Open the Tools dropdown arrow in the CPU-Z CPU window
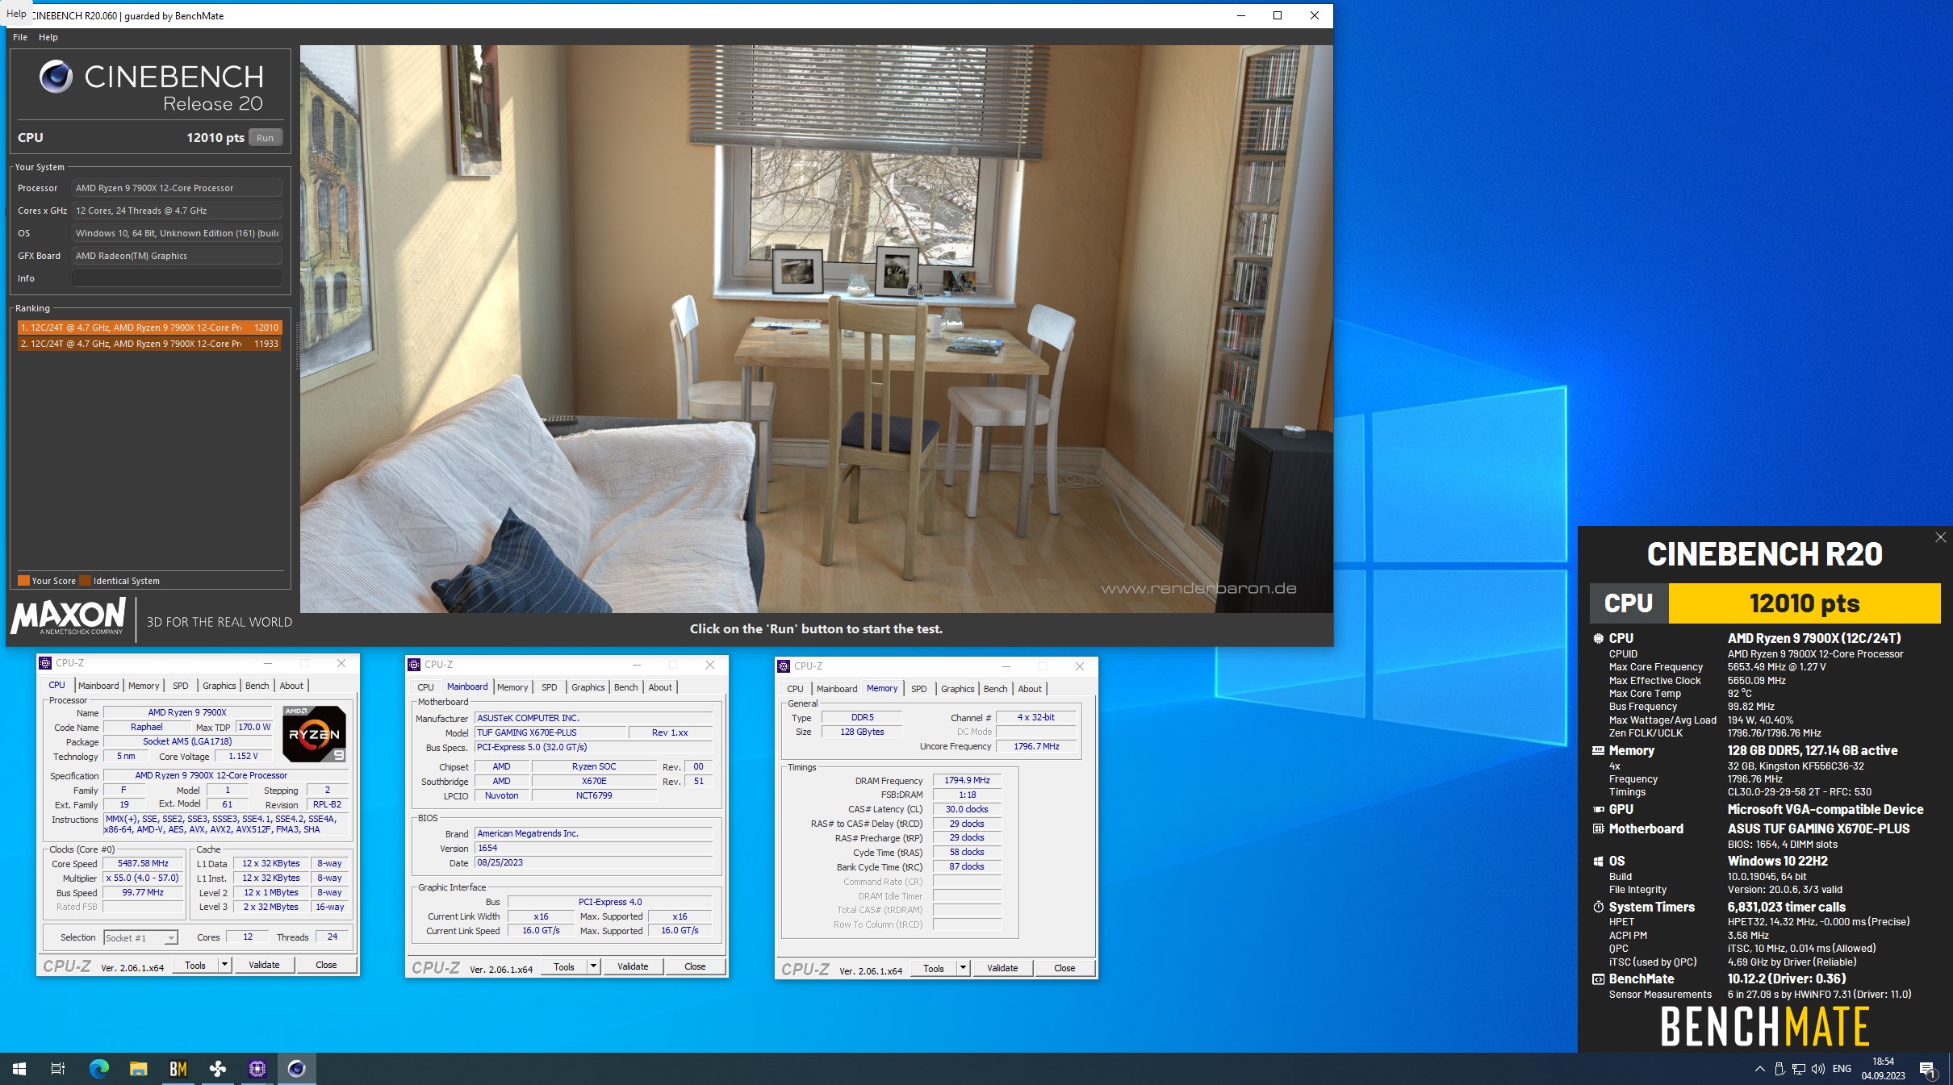Viewport: 1953px width, 1085px height. pos(224,965)
